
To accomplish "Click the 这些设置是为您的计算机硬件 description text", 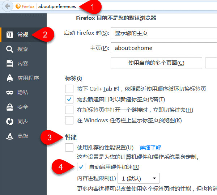I will click(138, 157).
